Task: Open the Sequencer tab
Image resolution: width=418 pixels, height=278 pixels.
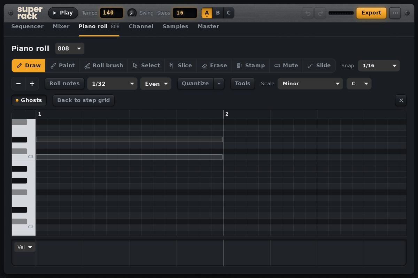Action: coord(28,26)
